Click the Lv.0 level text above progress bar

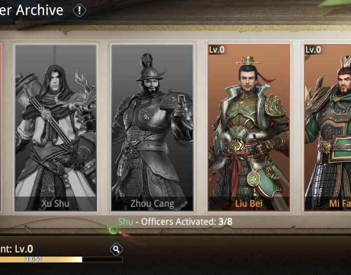click(x=24, y=249)
